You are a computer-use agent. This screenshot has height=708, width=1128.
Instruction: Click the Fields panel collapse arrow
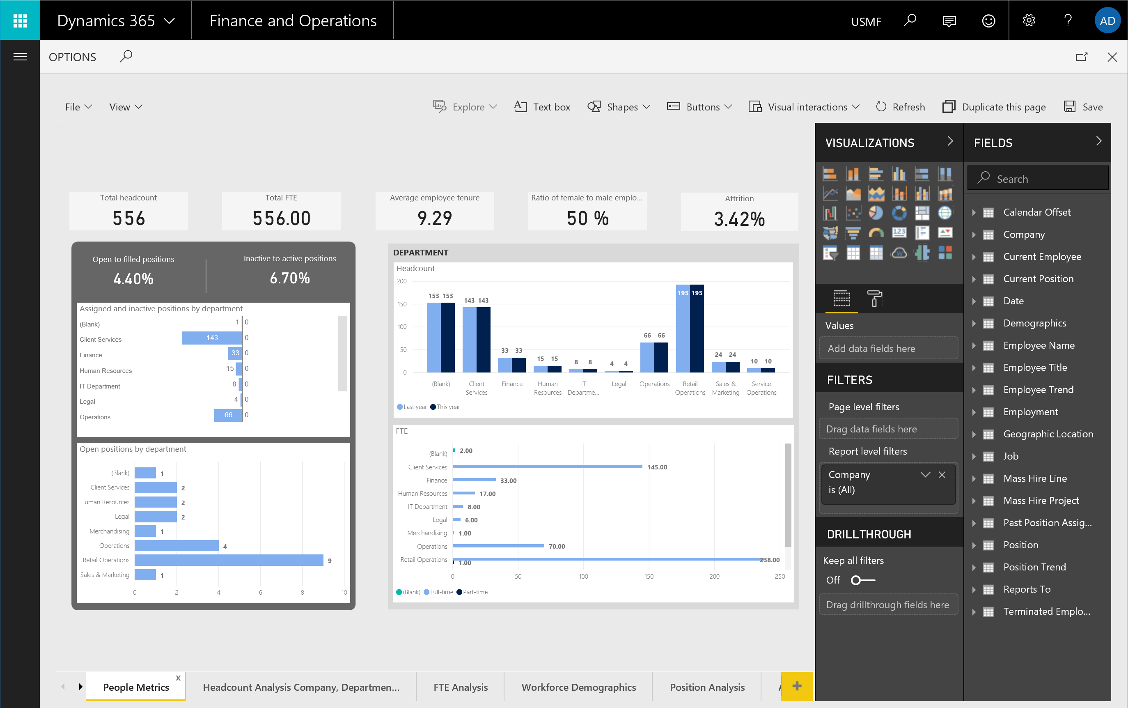(x=1100, y=143)
